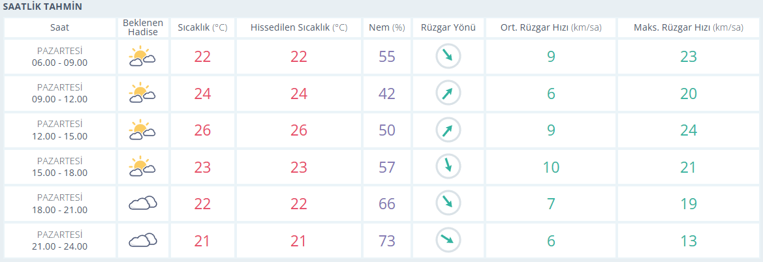Viewport: 763px width, 262px height.
Task: Click the 73 humidity value
Action: click(x=387, y=240)
